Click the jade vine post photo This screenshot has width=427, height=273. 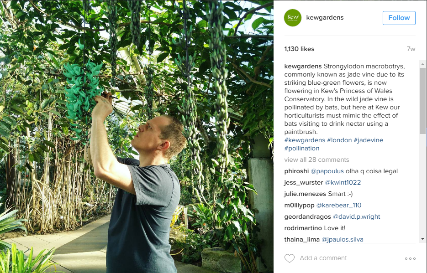click(137, 136)
